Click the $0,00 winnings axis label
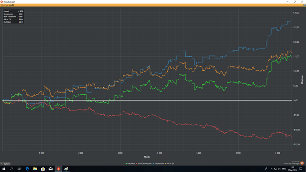This screenshot has height=172, width=306. coord(296,100)
